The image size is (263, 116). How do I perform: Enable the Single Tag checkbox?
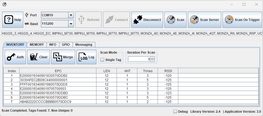click(102, 60)
